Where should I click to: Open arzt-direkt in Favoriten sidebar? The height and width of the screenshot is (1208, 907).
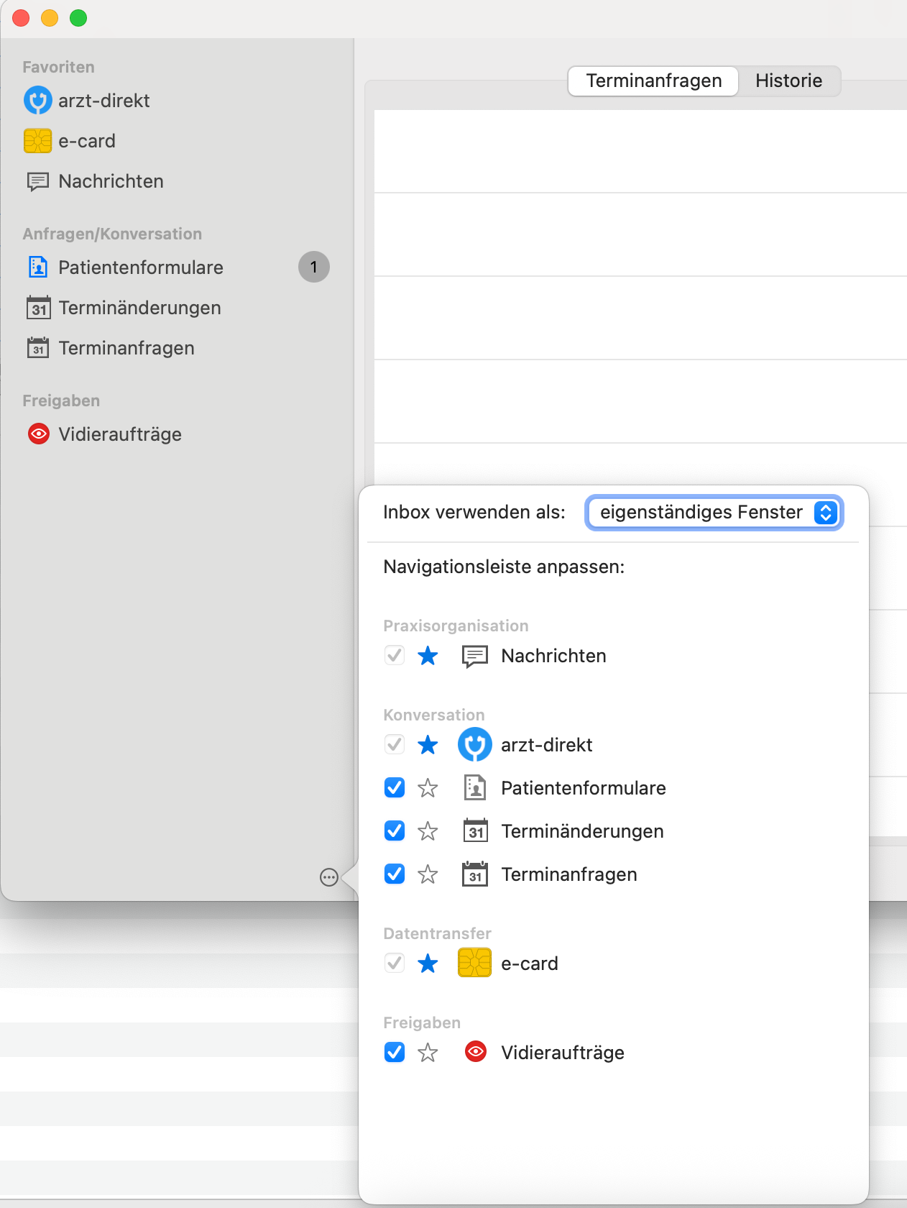pyautogui.click(x=104, y=101)
